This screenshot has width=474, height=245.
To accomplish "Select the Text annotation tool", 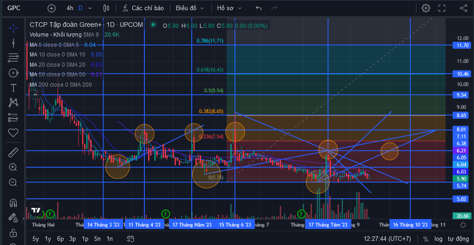I will (x=13, y=88).
